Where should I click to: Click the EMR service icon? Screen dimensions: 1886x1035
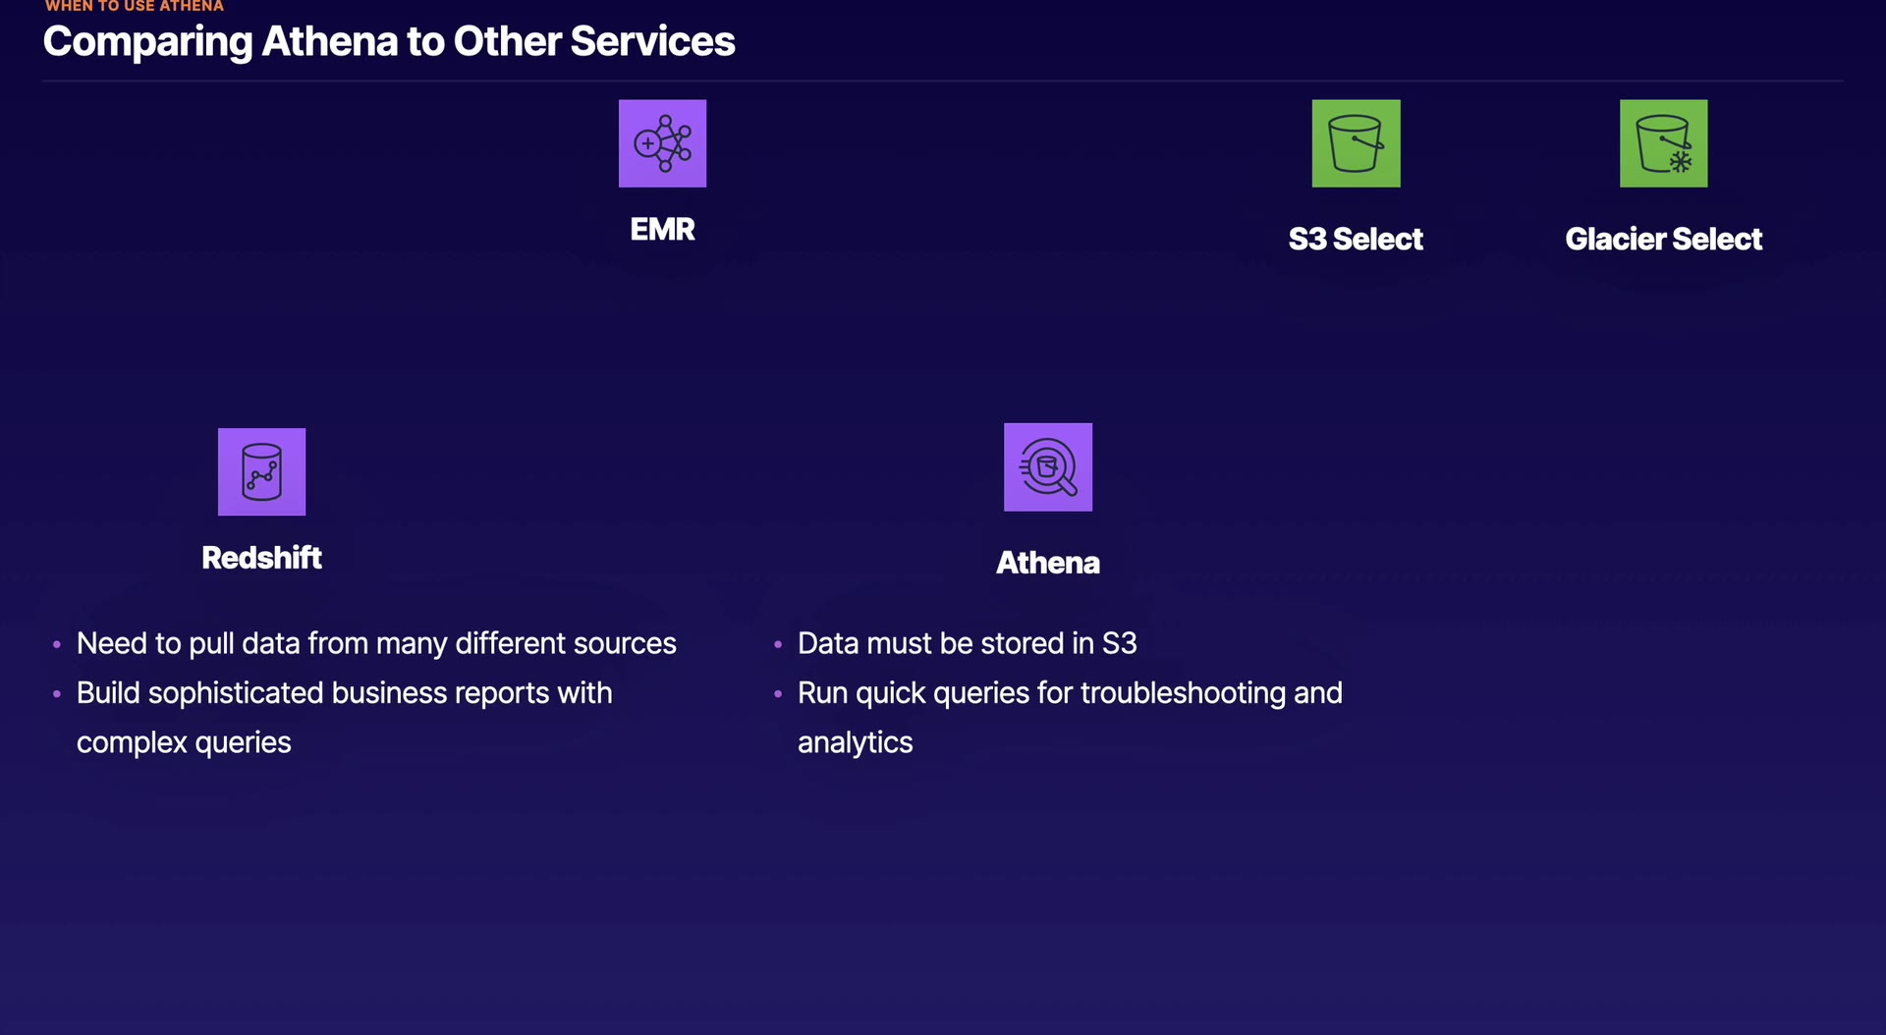(662, 143)
